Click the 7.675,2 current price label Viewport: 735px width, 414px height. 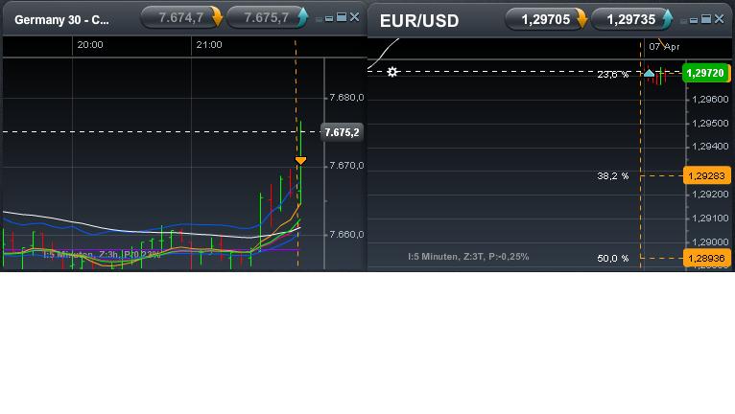click(342, 132)
